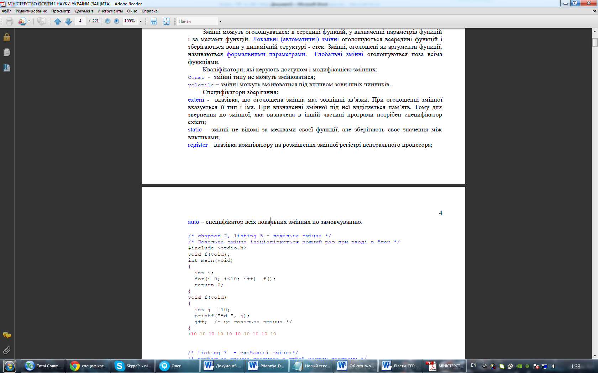Close the document with the menu bar X

594,11
